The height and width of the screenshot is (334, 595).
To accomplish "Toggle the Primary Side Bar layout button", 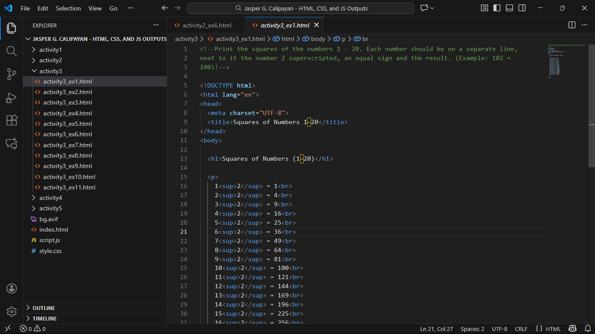I will tap(497, 8).
